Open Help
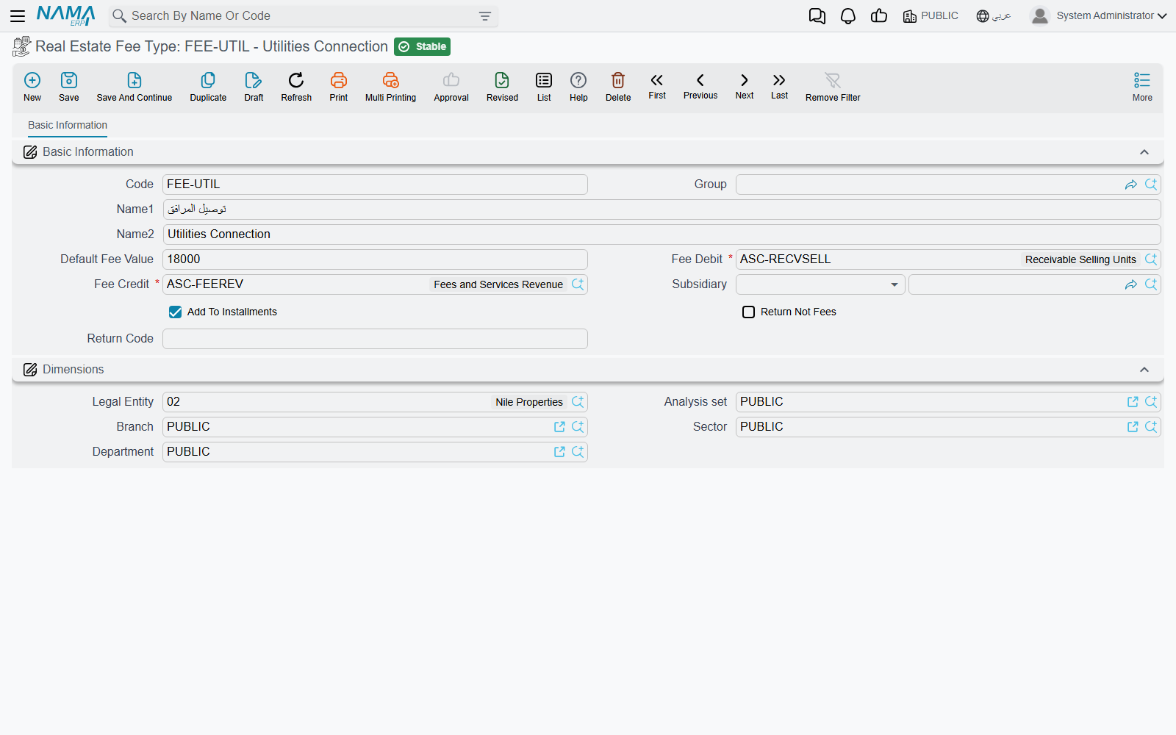The image size is (1176, 735). pyautogui.click(x=578, y=87)
